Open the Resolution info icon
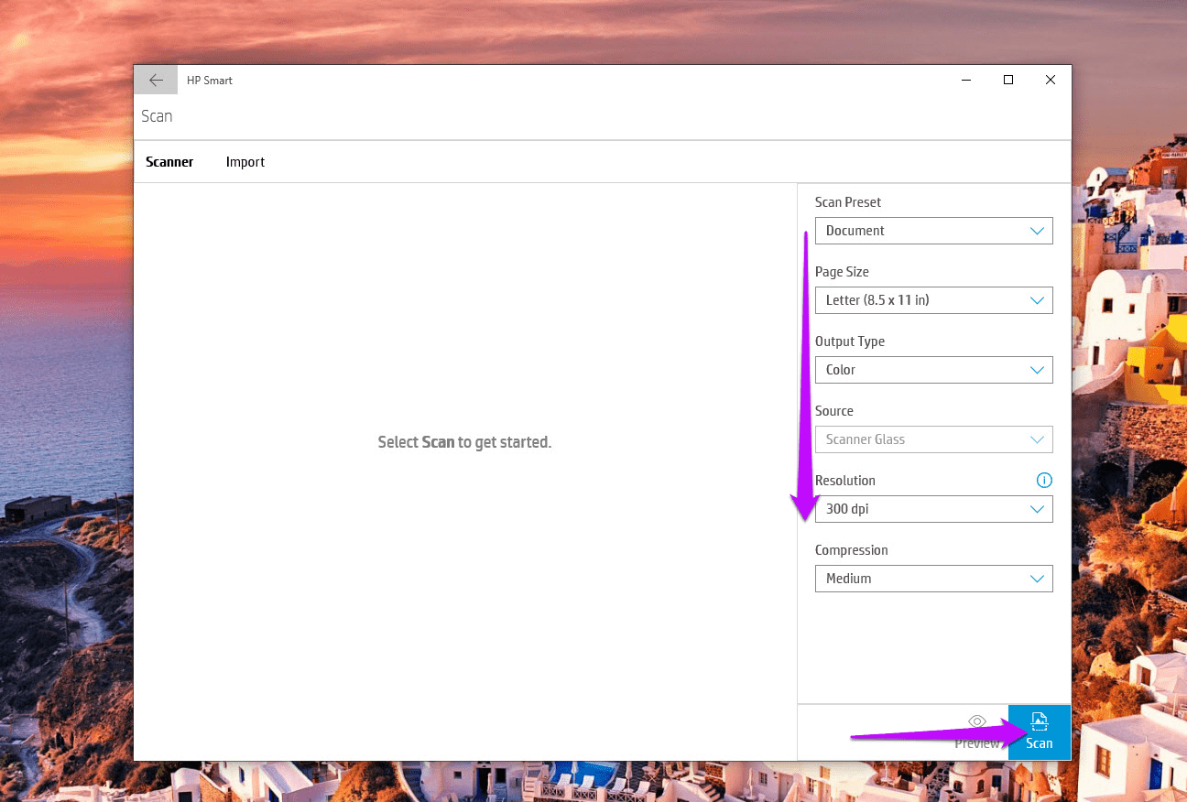 1043,481
